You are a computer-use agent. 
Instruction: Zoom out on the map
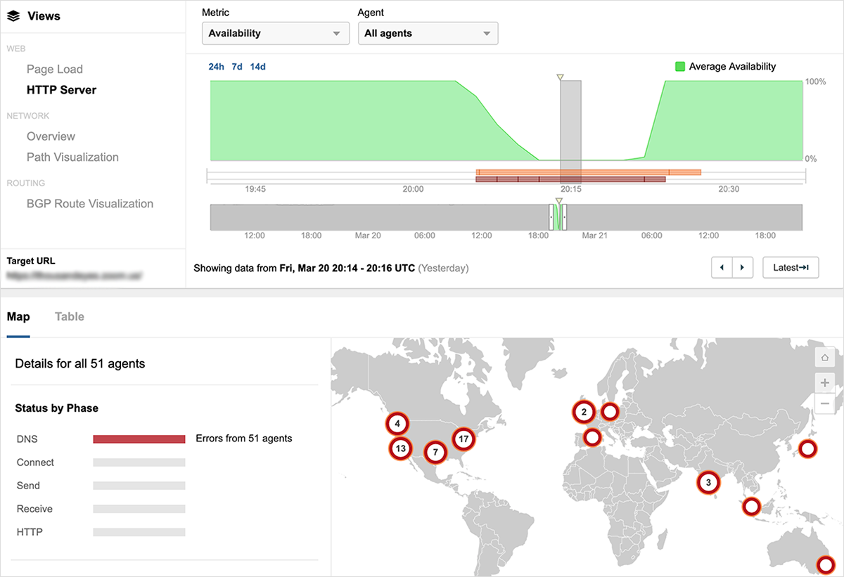coord(824,404)
